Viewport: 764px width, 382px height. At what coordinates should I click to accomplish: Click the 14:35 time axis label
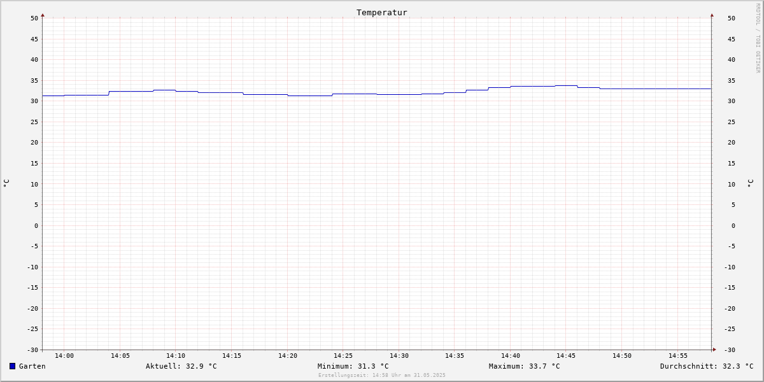point(455,355)
